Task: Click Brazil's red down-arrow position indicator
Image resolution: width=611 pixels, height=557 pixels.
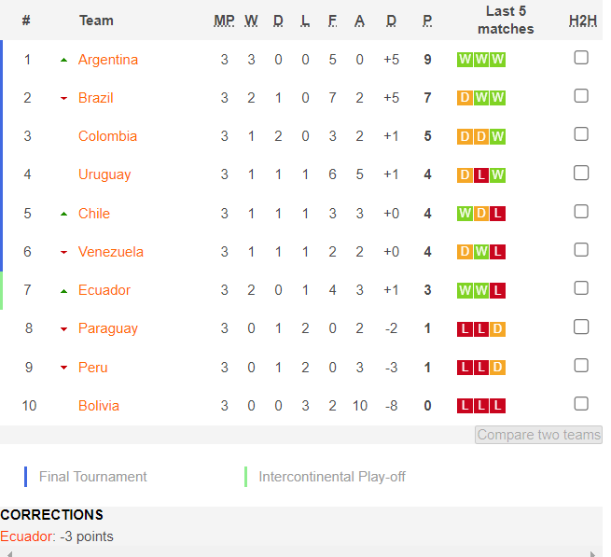Action: pyautogui.click(x=64, y=98)
